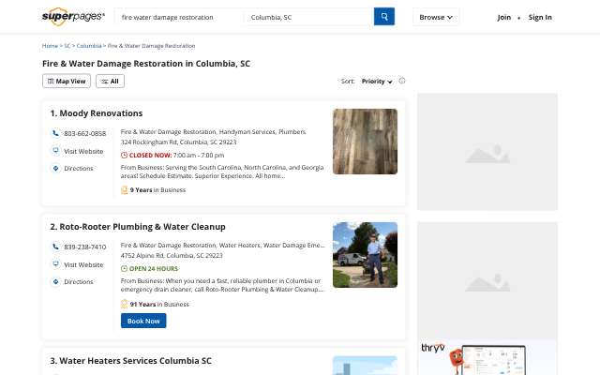
Task: Click Moody Renovations From Business description
Action: coord(222,172)
